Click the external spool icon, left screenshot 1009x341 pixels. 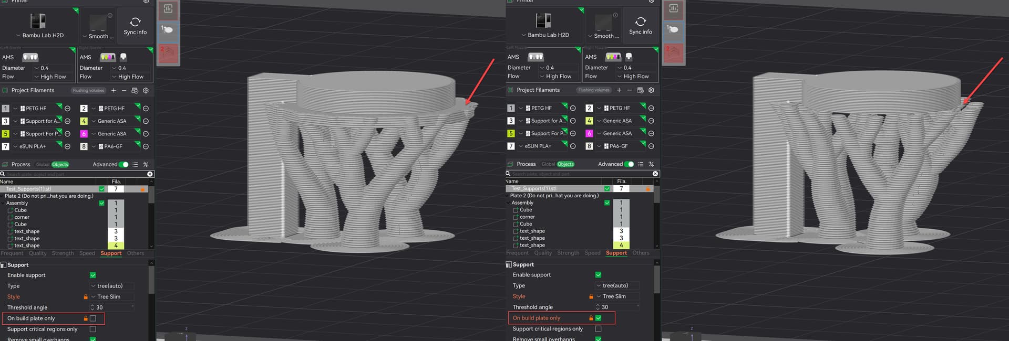(123, 57)
